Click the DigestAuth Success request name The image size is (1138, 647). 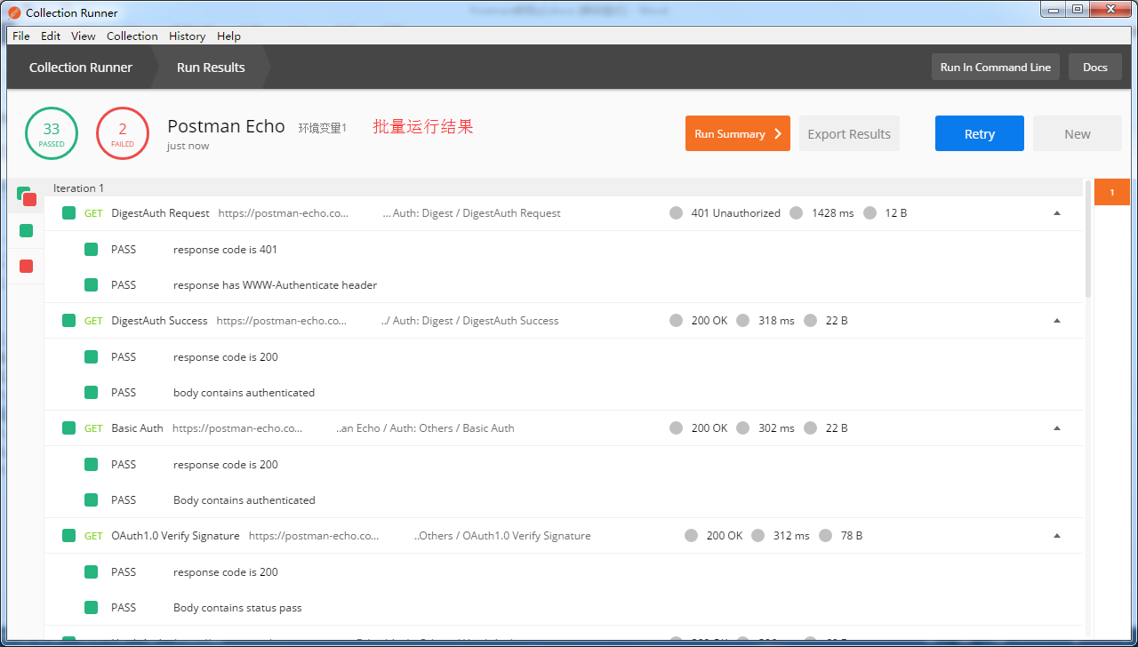(160, 321)
